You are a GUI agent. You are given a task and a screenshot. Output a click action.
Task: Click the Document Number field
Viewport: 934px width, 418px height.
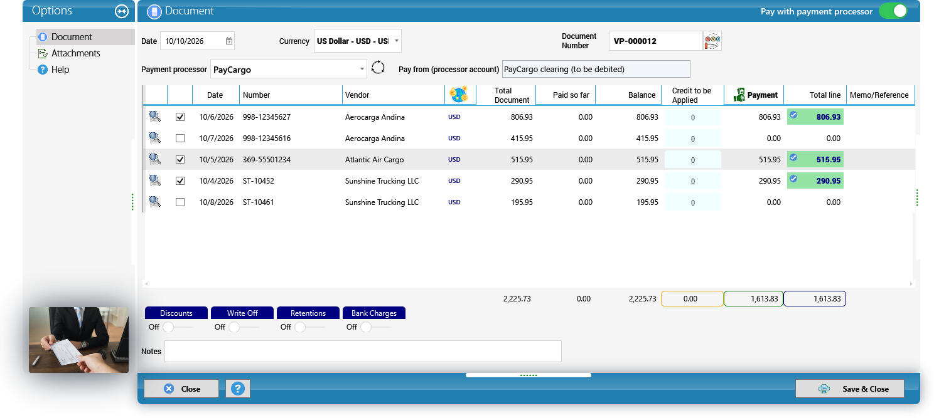[x=655, y=41]
